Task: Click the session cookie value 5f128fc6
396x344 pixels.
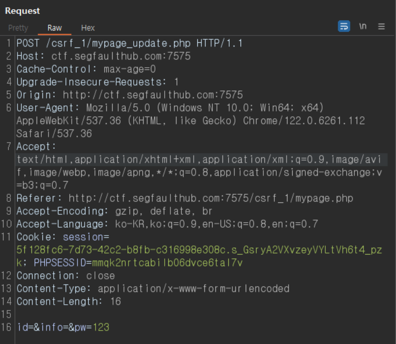Action: [199, 250]
